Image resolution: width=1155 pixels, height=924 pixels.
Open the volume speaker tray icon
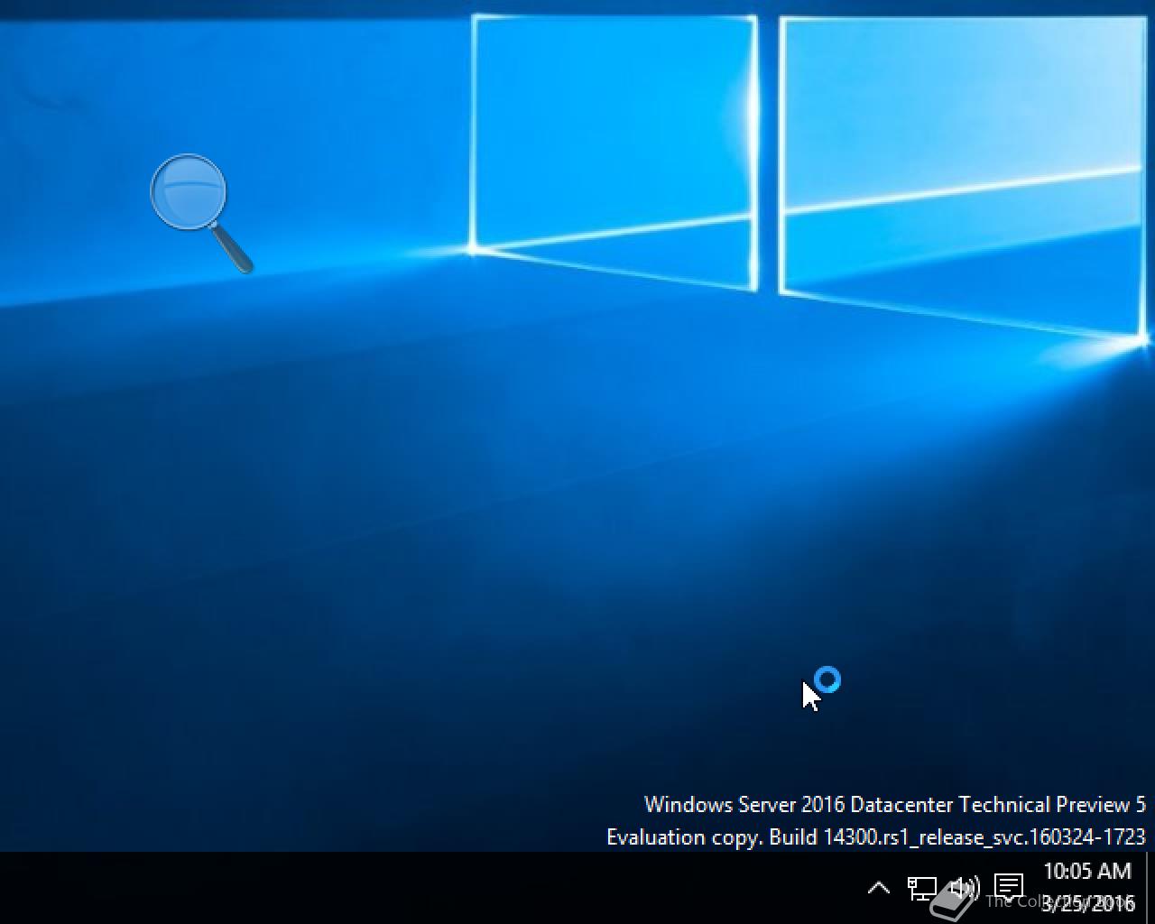tap(964, 888)
